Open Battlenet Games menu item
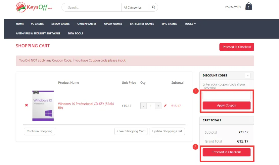The height and width of the screenshot is (165, 279). [142, 24]
